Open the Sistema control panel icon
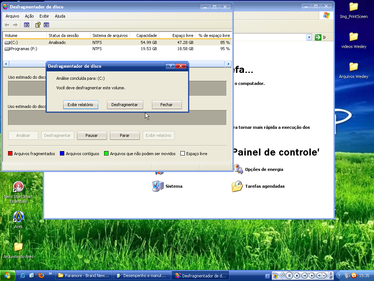 [x=158, y=186]
